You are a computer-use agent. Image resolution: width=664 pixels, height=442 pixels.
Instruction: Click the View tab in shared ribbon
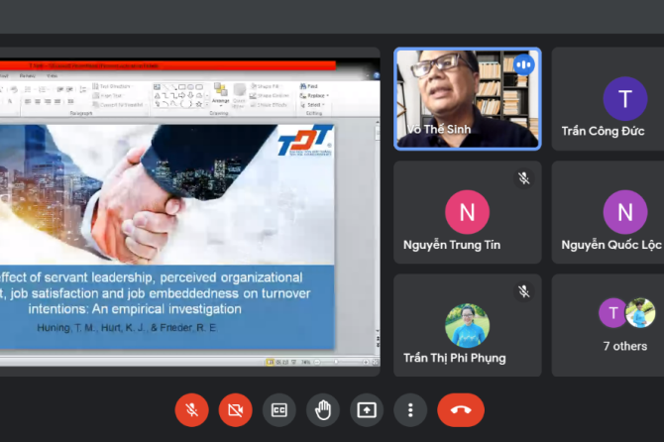click(x=53, y=75)
